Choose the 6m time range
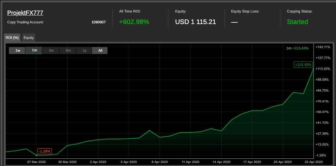This screenshot has width=336, height=166. click(68, 50)
